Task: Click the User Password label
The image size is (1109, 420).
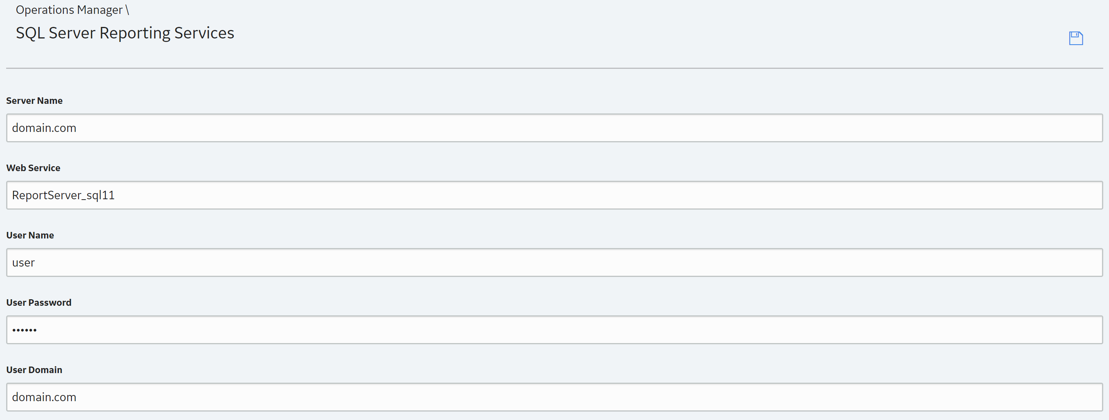Action: [39, 302]
